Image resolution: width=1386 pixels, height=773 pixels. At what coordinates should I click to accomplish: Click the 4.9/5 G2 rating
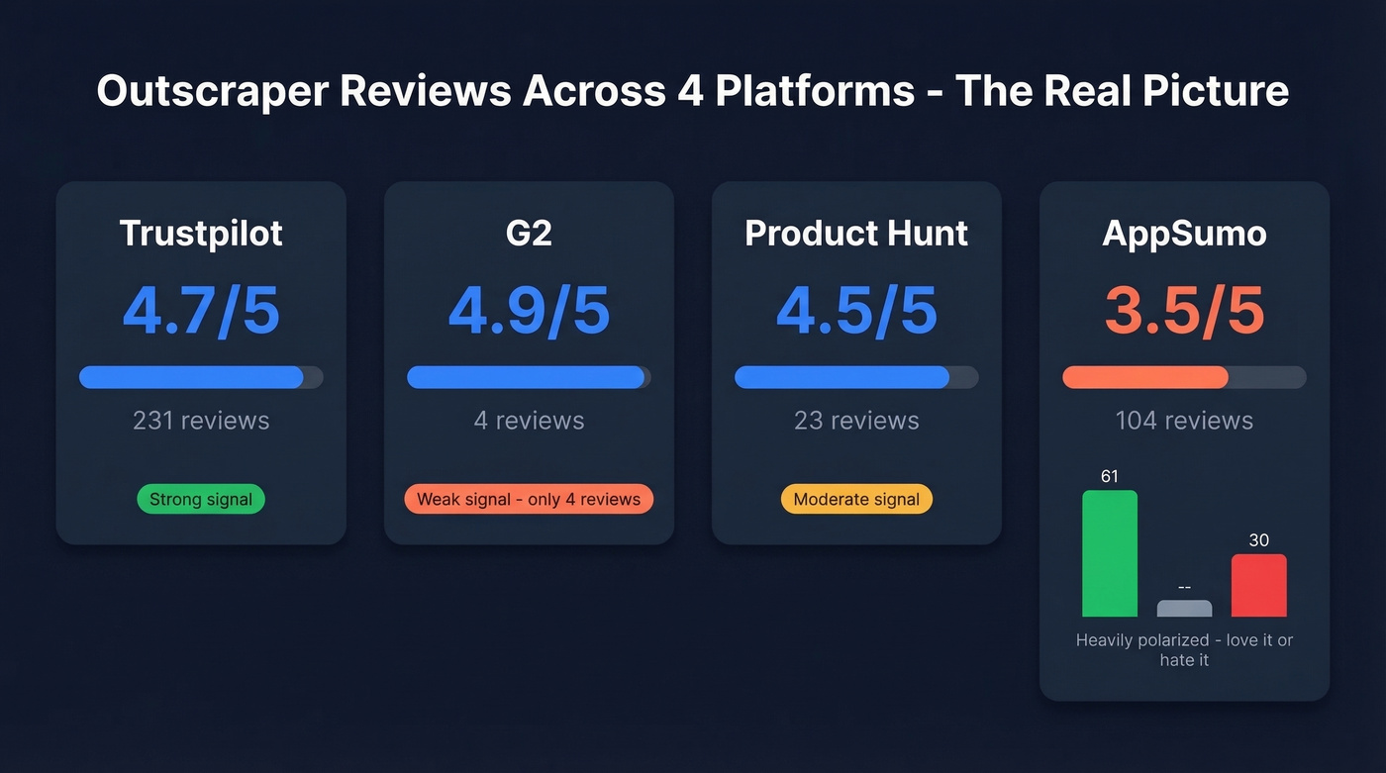529,310
